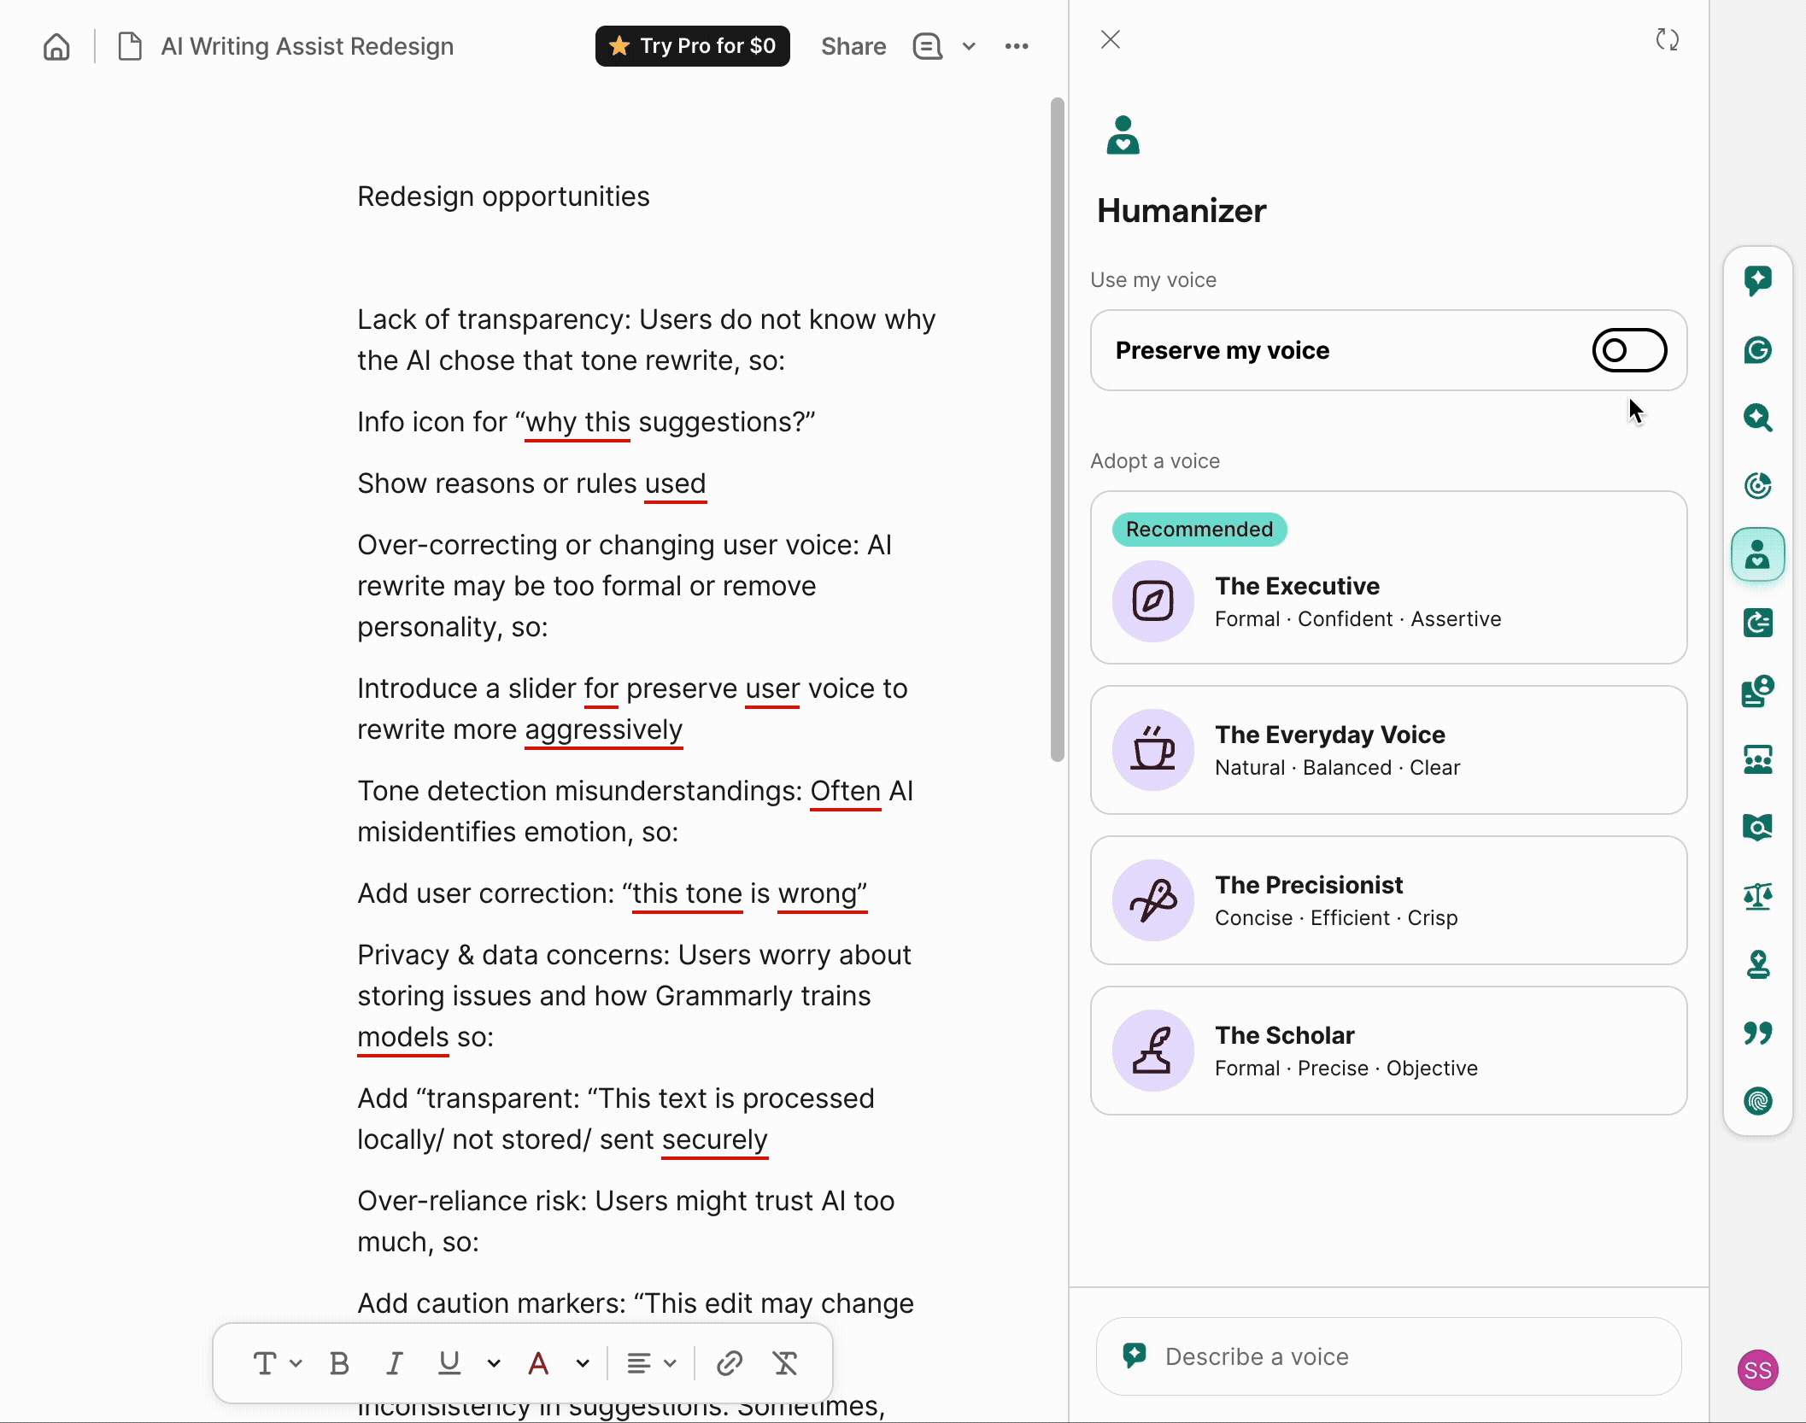This screenshot has height=1423, width=1806.
Task: Insert a link with the chain icon
Action: pyautogui.click(x=729, y=1363)
